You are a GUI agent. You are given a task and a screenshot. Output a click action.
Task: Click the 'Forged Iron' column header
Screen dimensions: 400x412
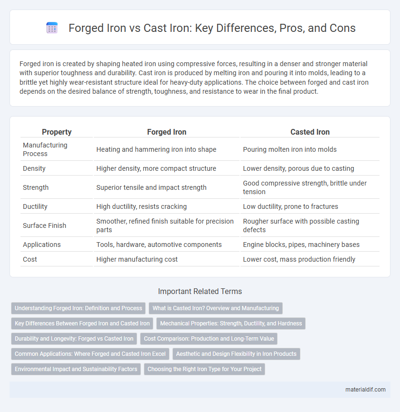coord(167,132)
